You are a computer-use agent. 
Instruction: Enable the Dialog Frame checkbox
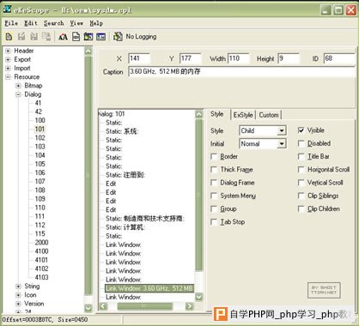click(214, 183)
